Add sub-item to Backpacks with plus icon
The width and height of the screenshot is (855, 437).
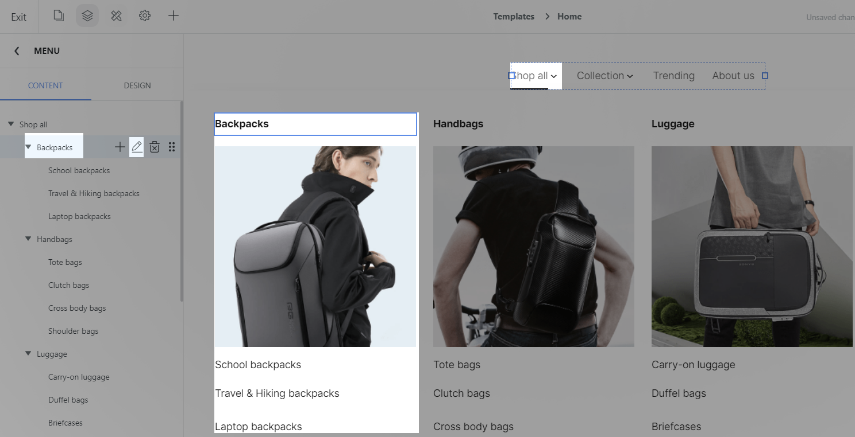click(x=120, y=147)
